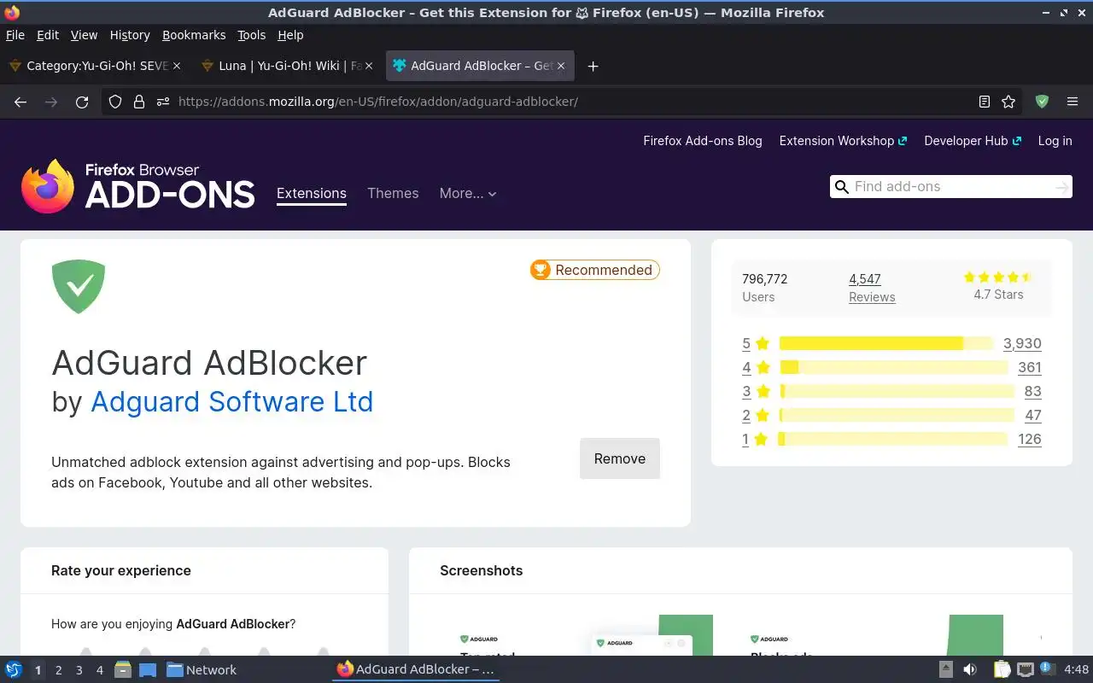The height and width of the screenshot is (683, 1093).
Task: Close the Category:Yu-Gi-Oh! SEVENS tab
Action: pos(177,66)
